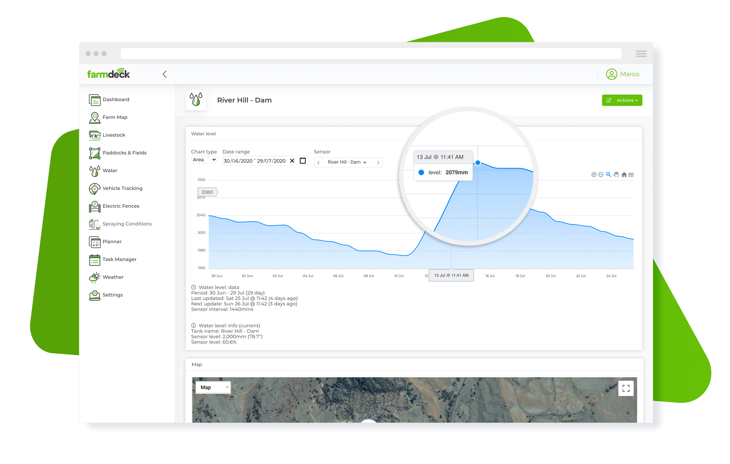Open Settings from the sidebar
The height and width of the screenshot is (464, 730).
113,295
